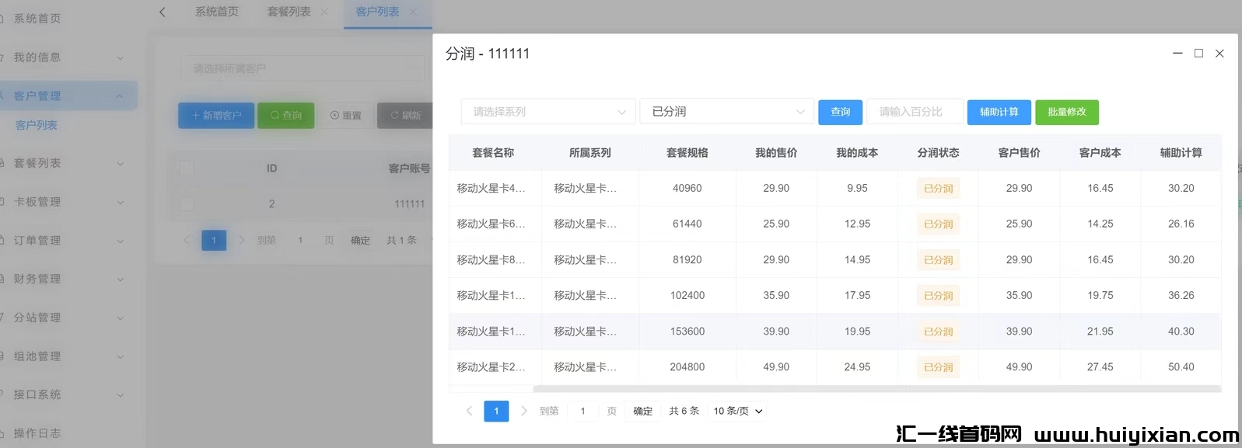
Task: Click the back arrow beside the tabs
Action: tap(162, 12)
